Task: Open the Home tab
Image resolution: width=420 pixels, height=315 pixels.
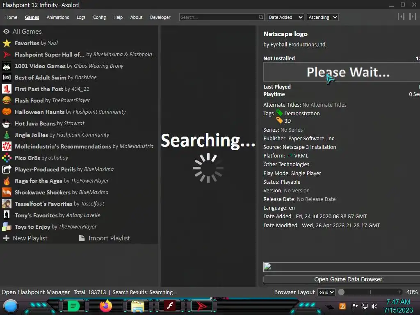Action: coord(11,17)
